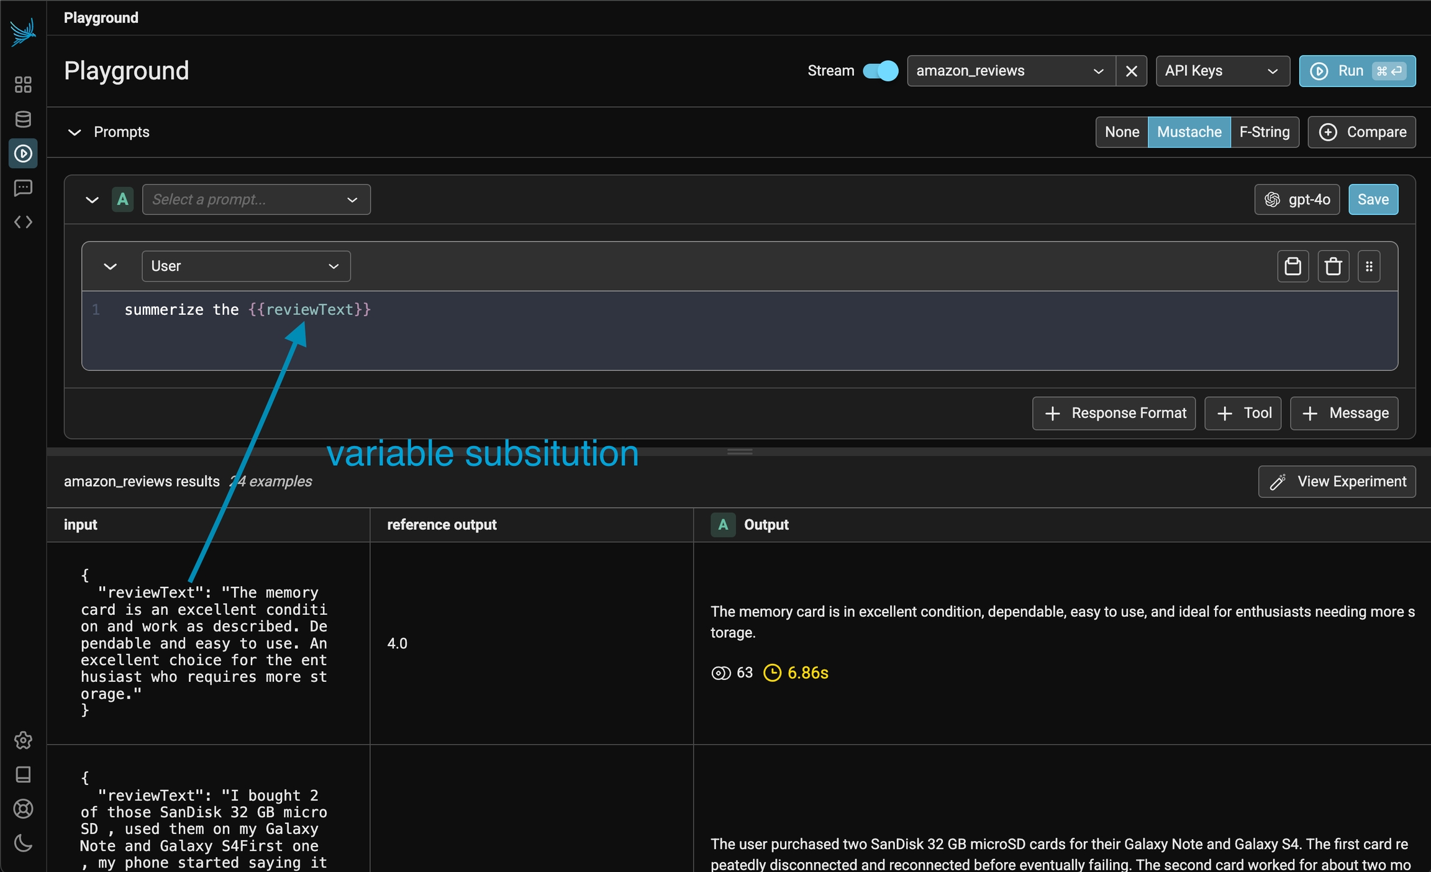The image size is (1431, 872).
Task: Open the Datasets sidebar icon
Action: (23, 119)
